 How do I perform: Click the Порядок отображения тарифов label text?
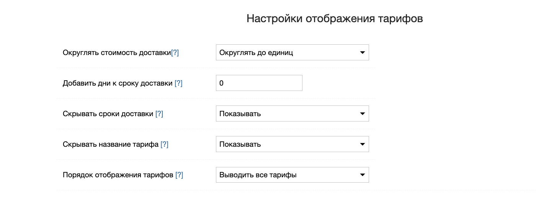[x=118, y=175]
